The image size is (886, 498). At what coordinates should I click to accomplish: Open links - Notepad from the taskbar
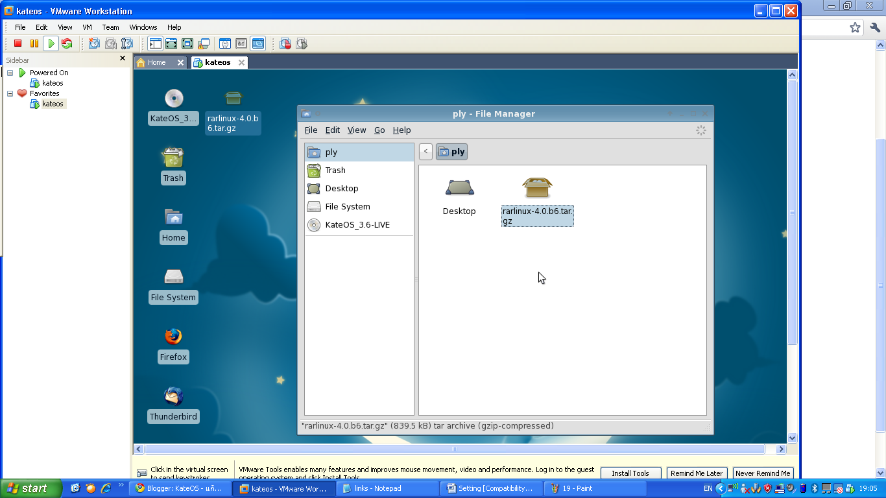point(387,488)
